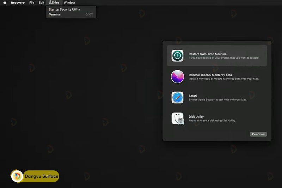
Task: Select the Disk Utility option title
Action: pyautogui.click(x=196, y=117)
